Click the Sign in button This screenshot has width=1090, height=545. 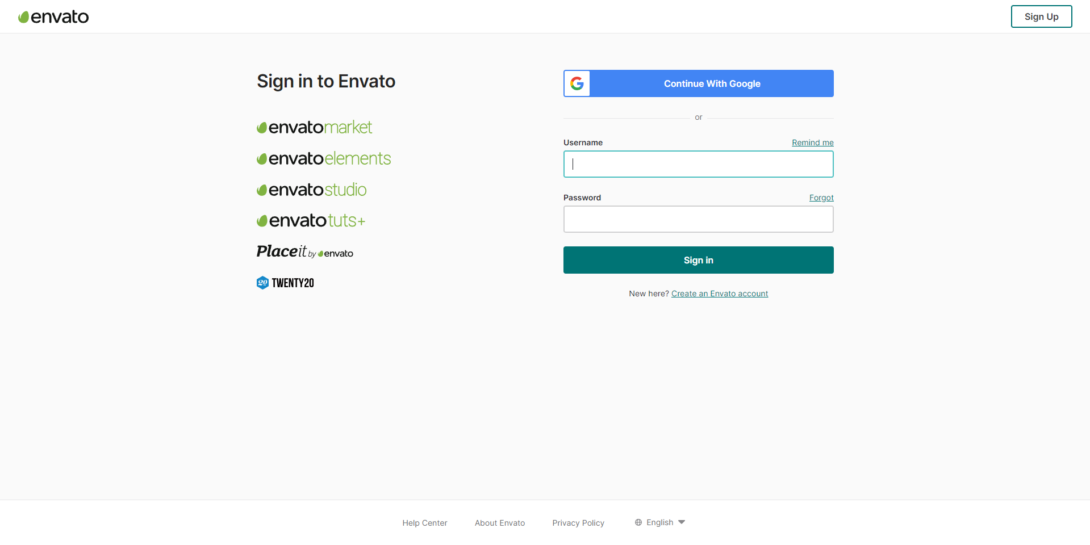(698, 259)
